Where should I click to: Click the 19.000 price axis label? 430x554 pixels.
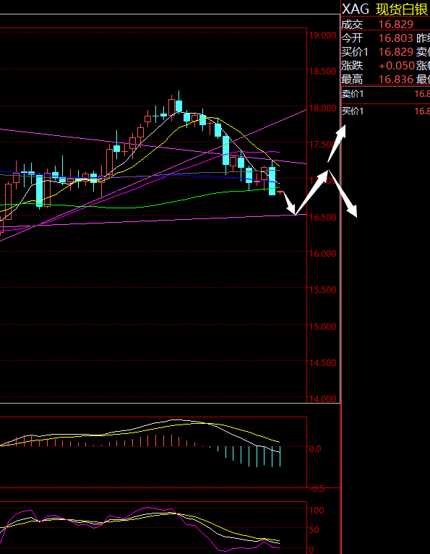coord(322,35)
